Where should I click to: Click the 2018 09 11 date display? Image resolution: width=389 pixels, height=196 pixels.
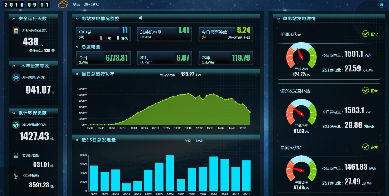point(27,4)
